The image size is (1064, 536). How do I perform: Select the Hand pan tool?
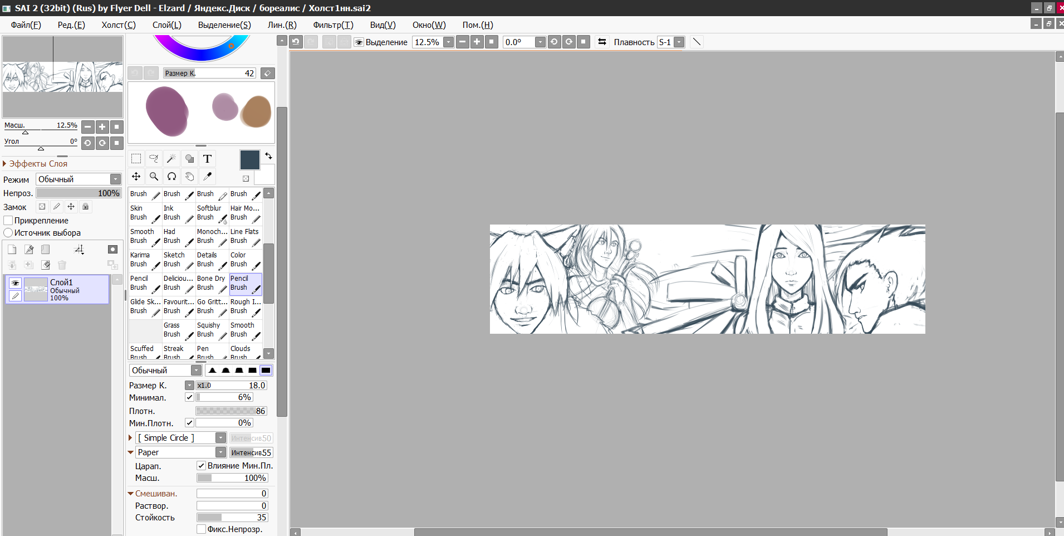(x=189, y=177)
